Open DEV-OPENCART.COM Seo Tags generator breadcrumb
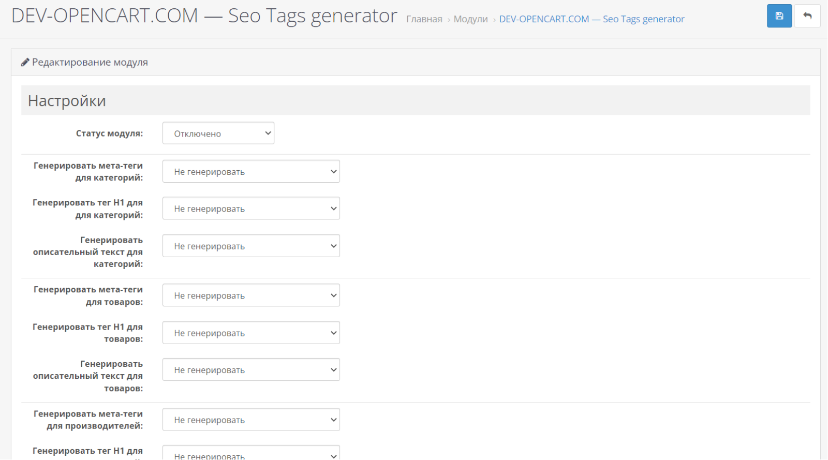 click(592, 19)
